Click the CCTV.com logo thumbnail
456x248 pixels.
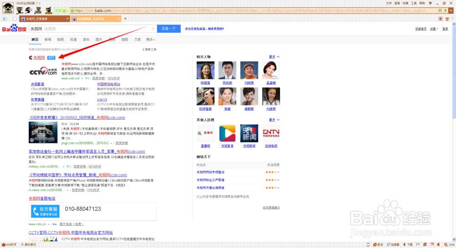coord(43,71)
